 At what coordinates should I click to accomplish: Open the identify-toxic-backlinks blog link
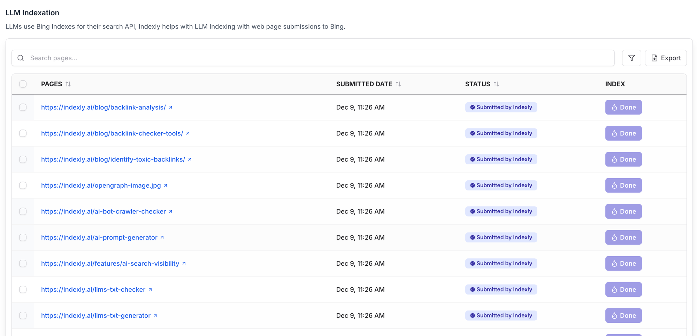pyautogui.click(x=113, y=159)
